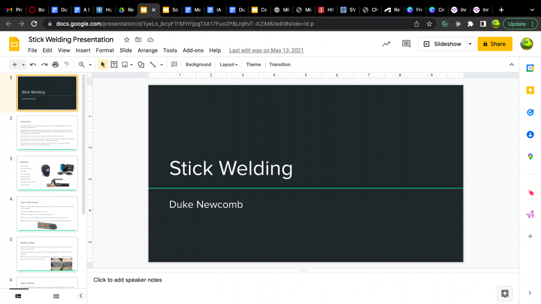Viewport: 541px width, 304px height.
Task: Open the Insert menu
Action: pos(83,50)
